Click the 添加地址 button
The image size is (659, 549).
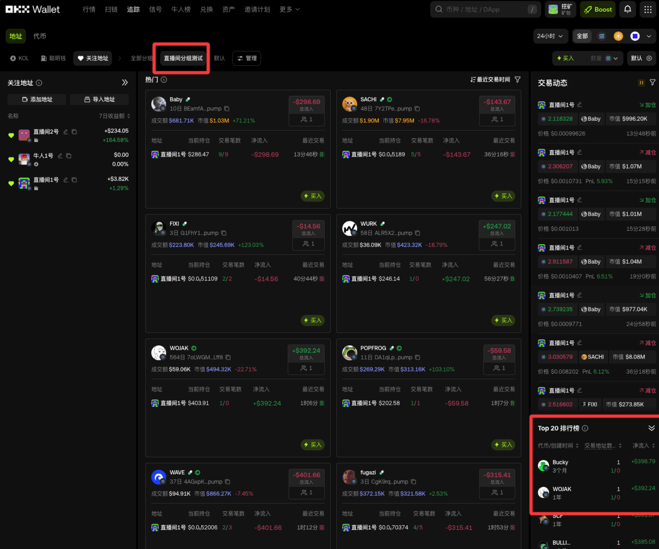tap(37, 99)
